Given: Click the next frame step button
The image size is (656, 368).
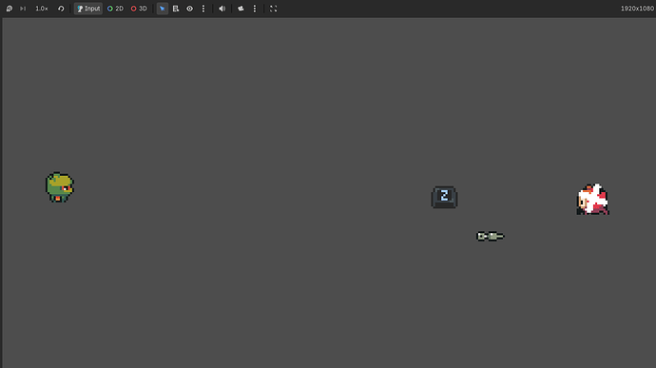Looking at the screenshot, I should 23,9.
